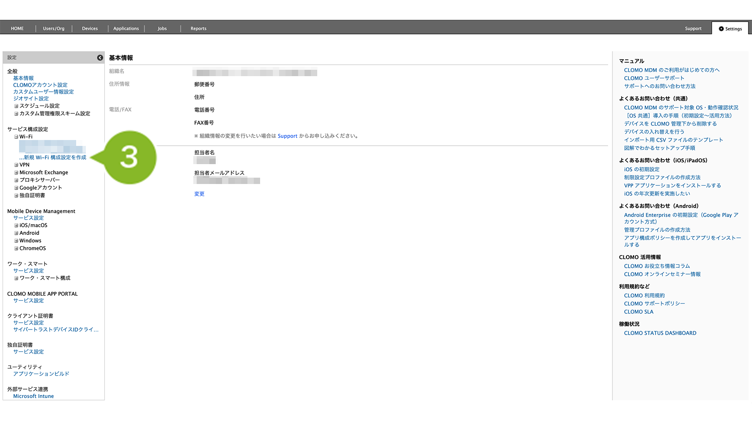Open CLOMO STATUS DASHBOARD link
The height and width of the screenshot is (423, 752).
pyautogui.click(x=660, y=333)
